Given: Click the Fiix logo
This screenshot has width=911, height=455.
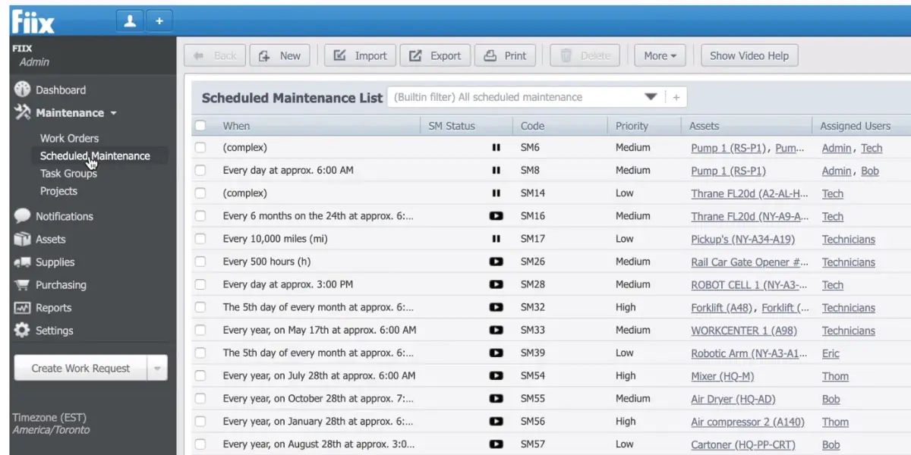Looking at the screenshot, I should tap(33, 21).
